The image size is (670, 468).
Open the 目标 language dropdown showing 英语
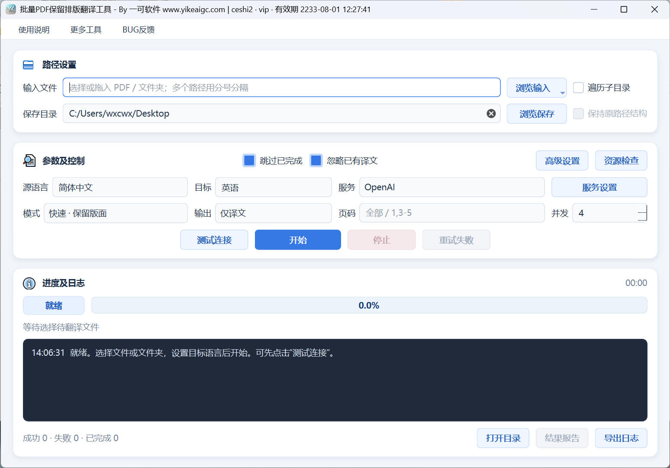[x=274, y=187]
